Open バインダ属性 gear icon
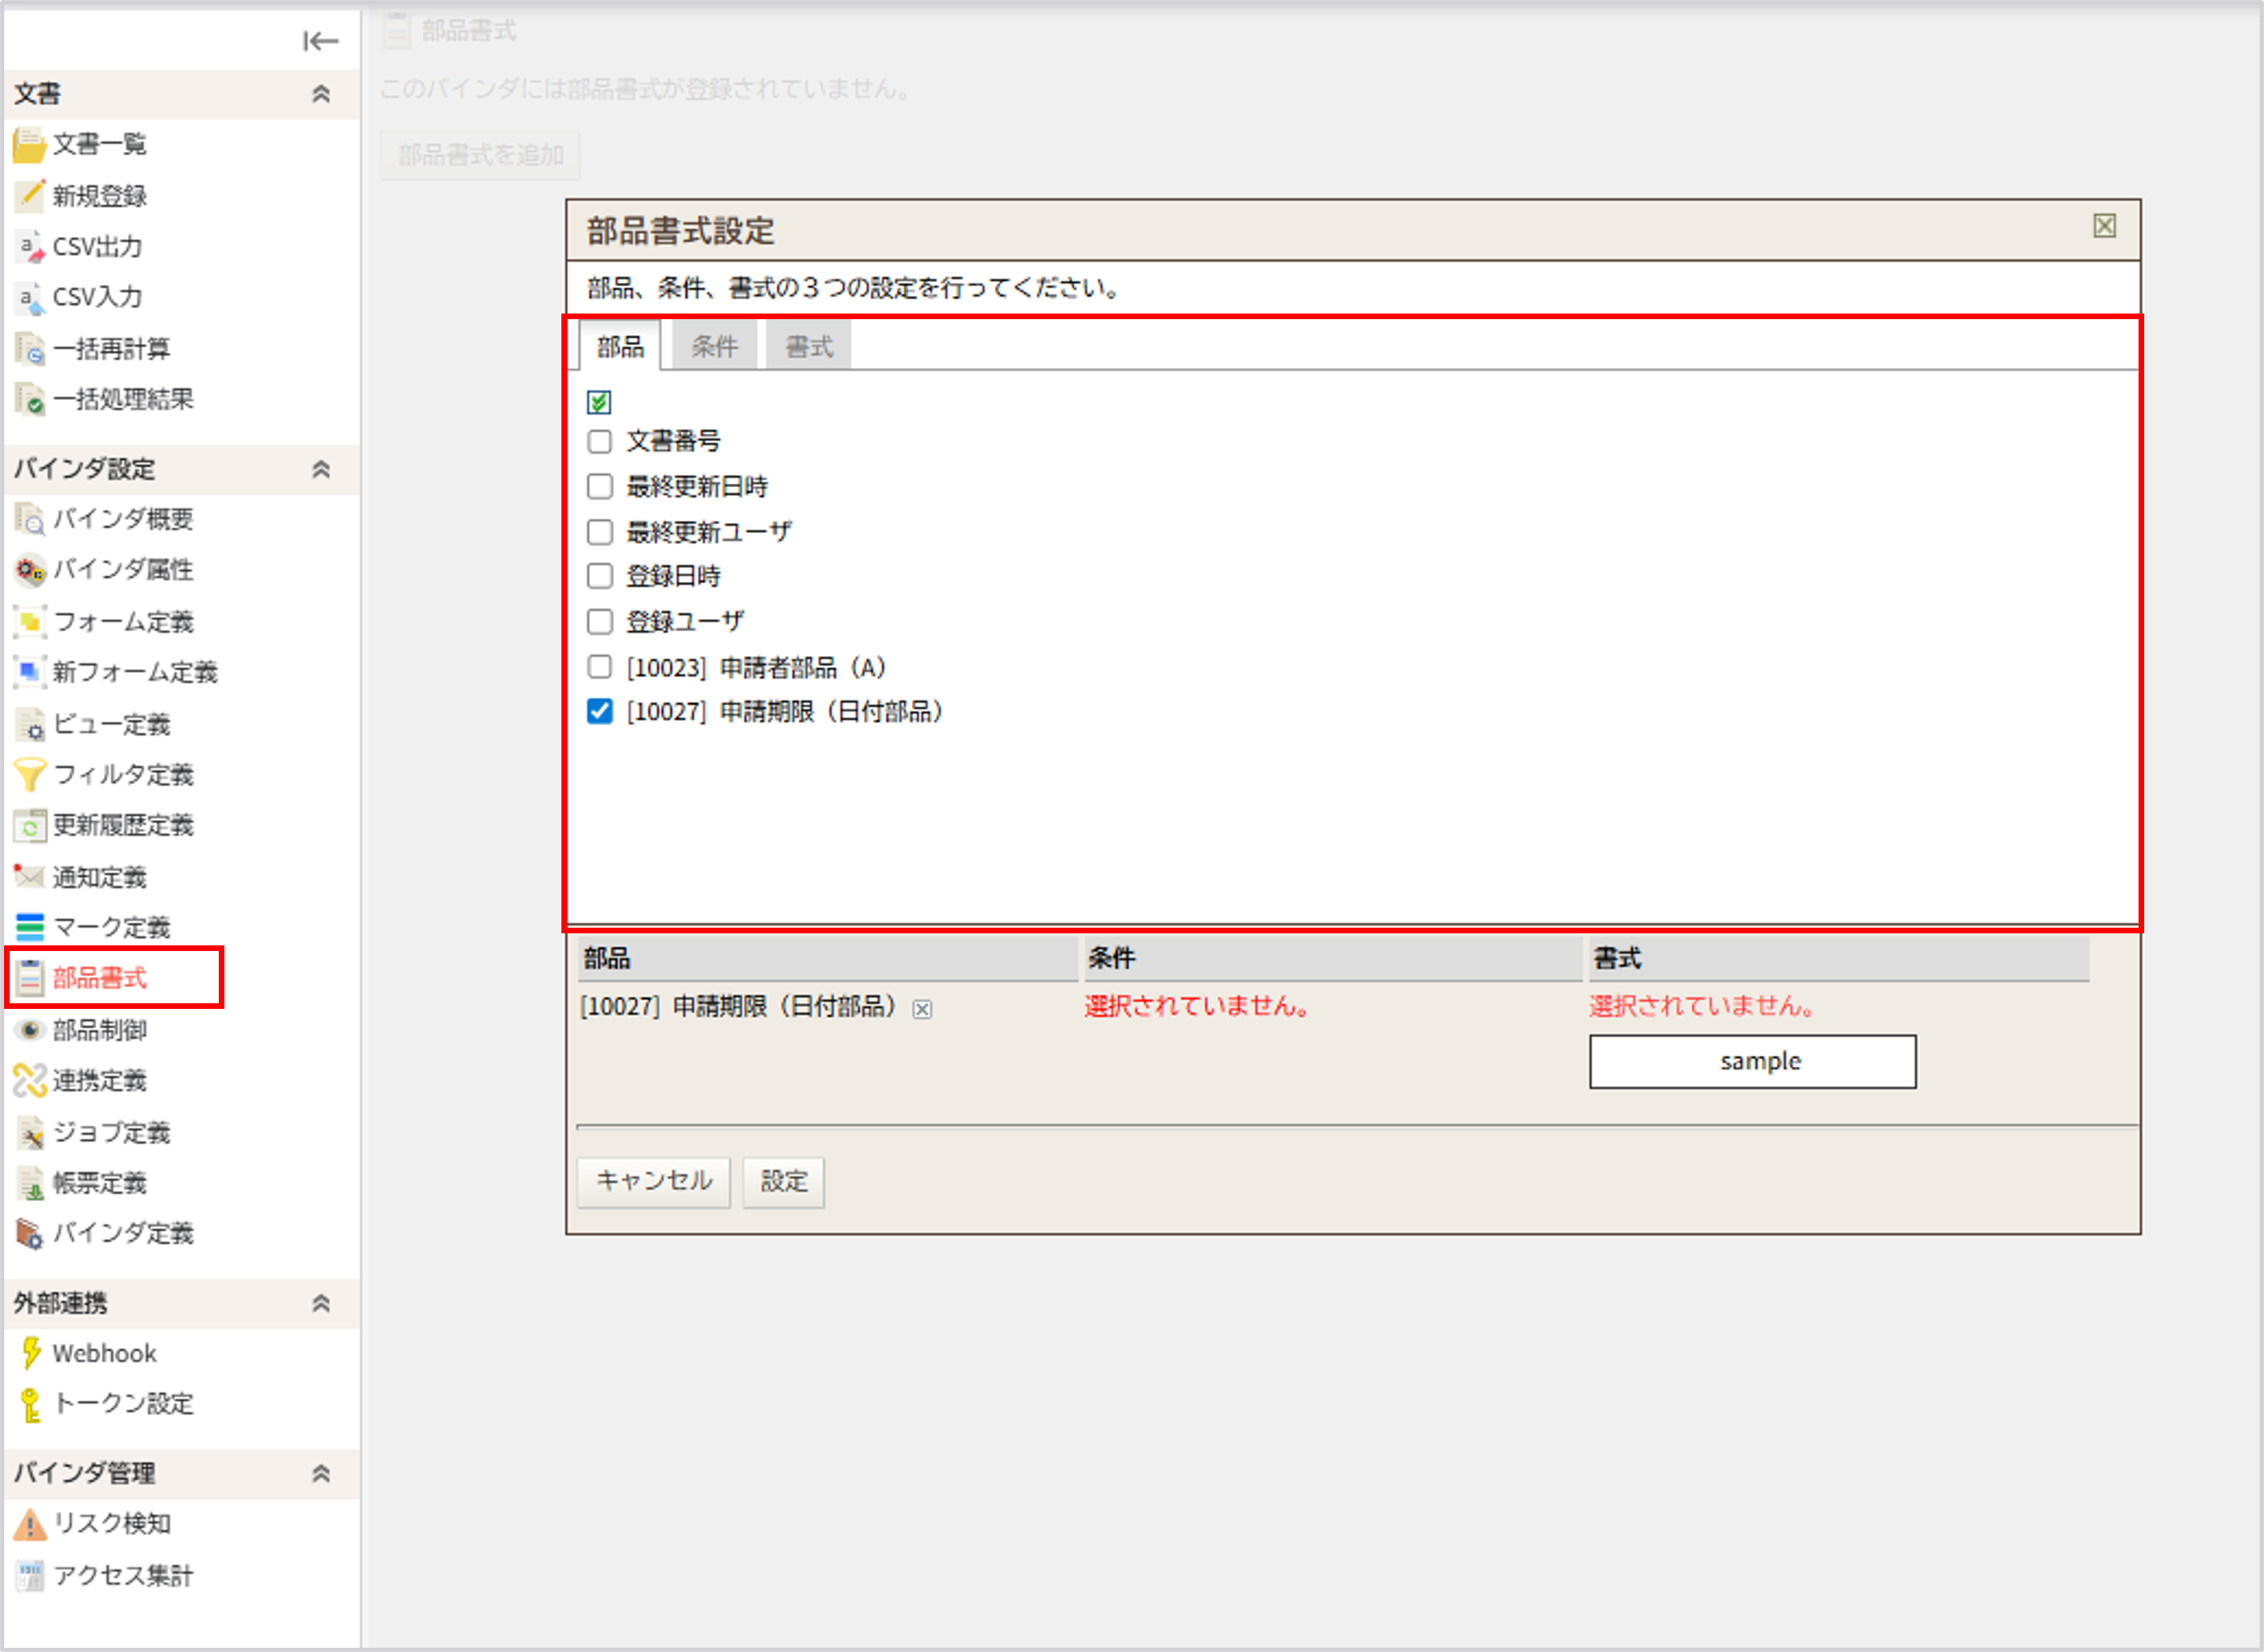This screenshot has width=2264, height=1652. point(29,570)
